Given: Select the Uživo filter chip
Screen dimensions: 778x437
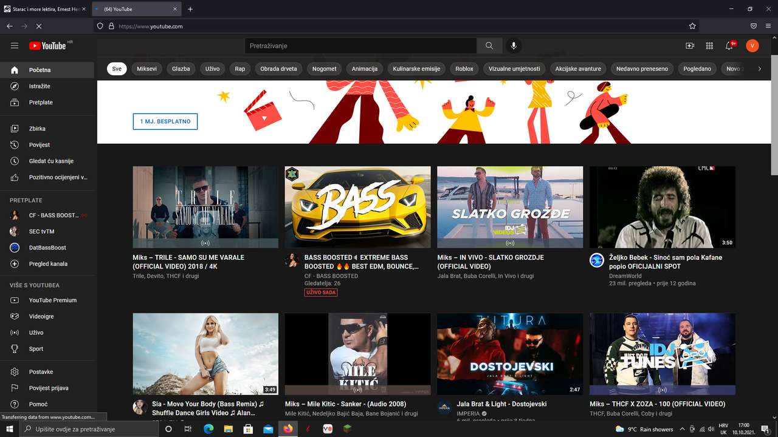Looking at the screenshot, I should click(x=213, y=69).
